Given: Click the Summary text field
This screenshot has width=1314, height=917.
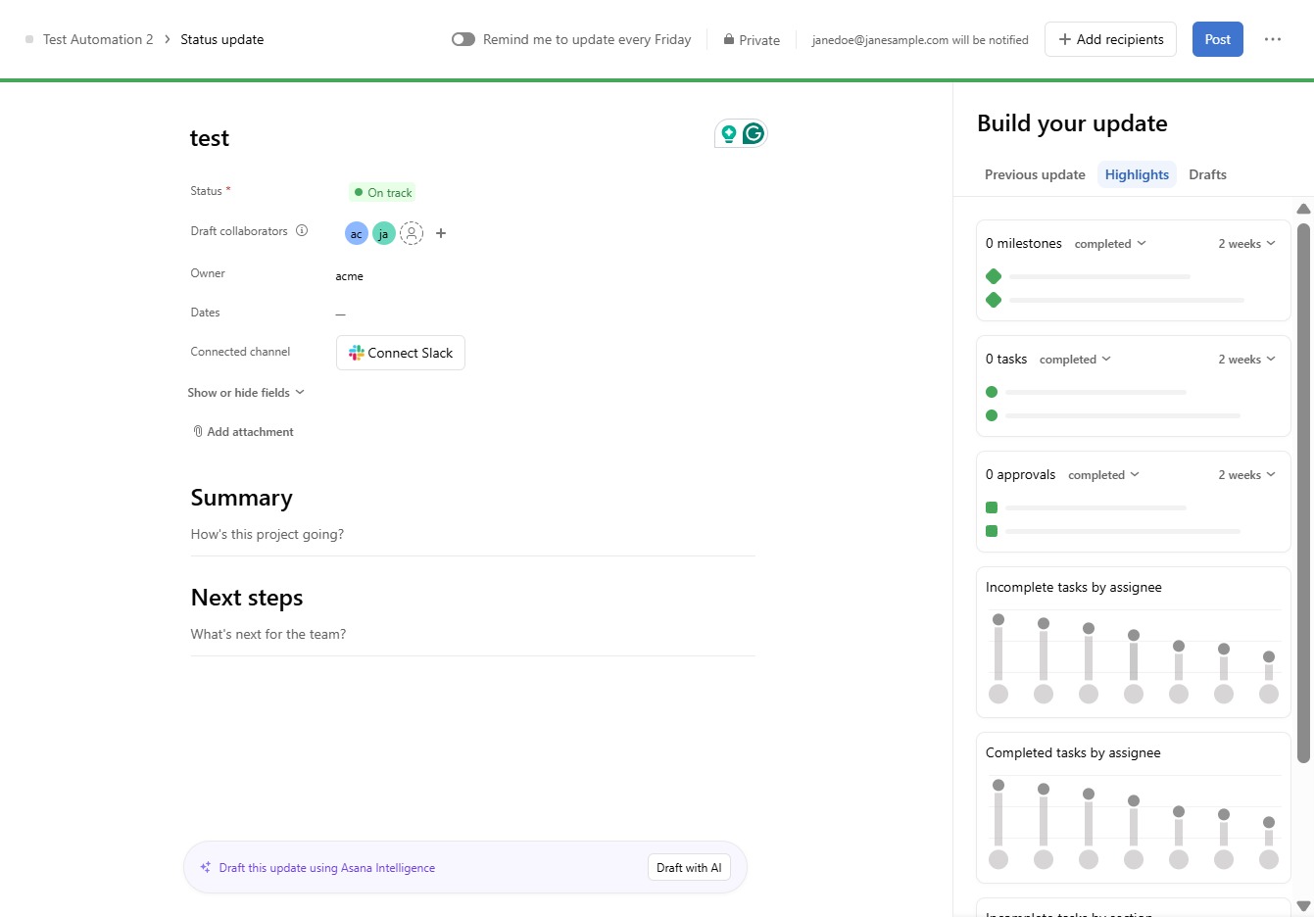Looking at the screenshot, I should tap(472, 535).
